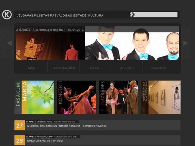Click the small K icon in search bar
Image resolution: width=195 pixels, height=146 pixels.
tap(132, 15)
